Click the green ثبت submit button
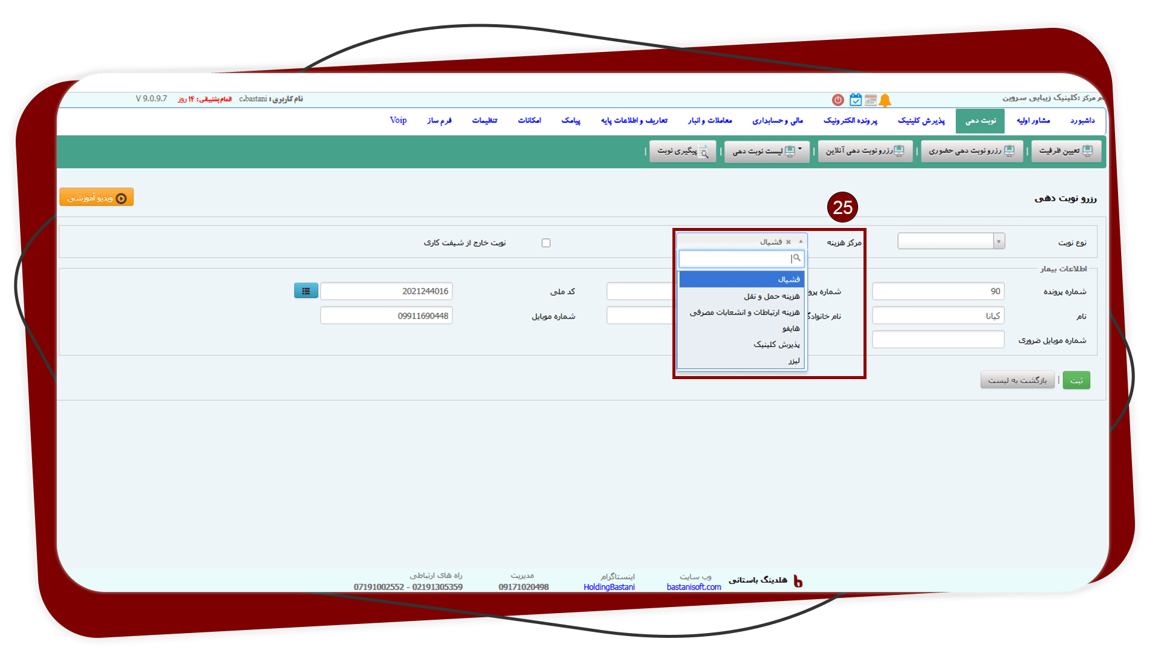This screenshot has width=1161, height=653. 1076,380
